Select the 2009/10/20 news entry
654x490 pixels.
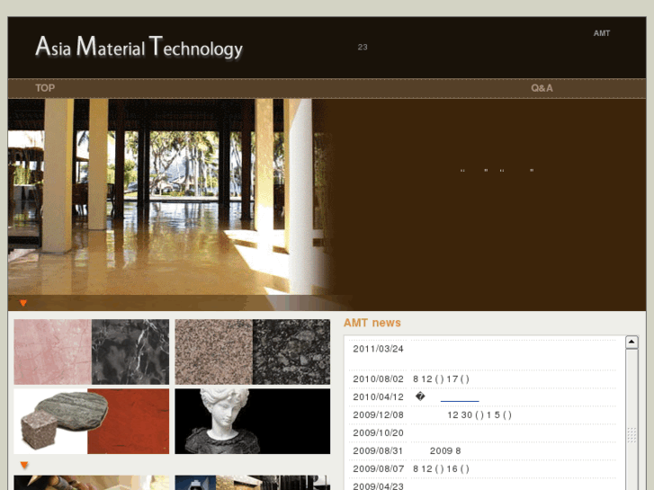click(482, 432)
